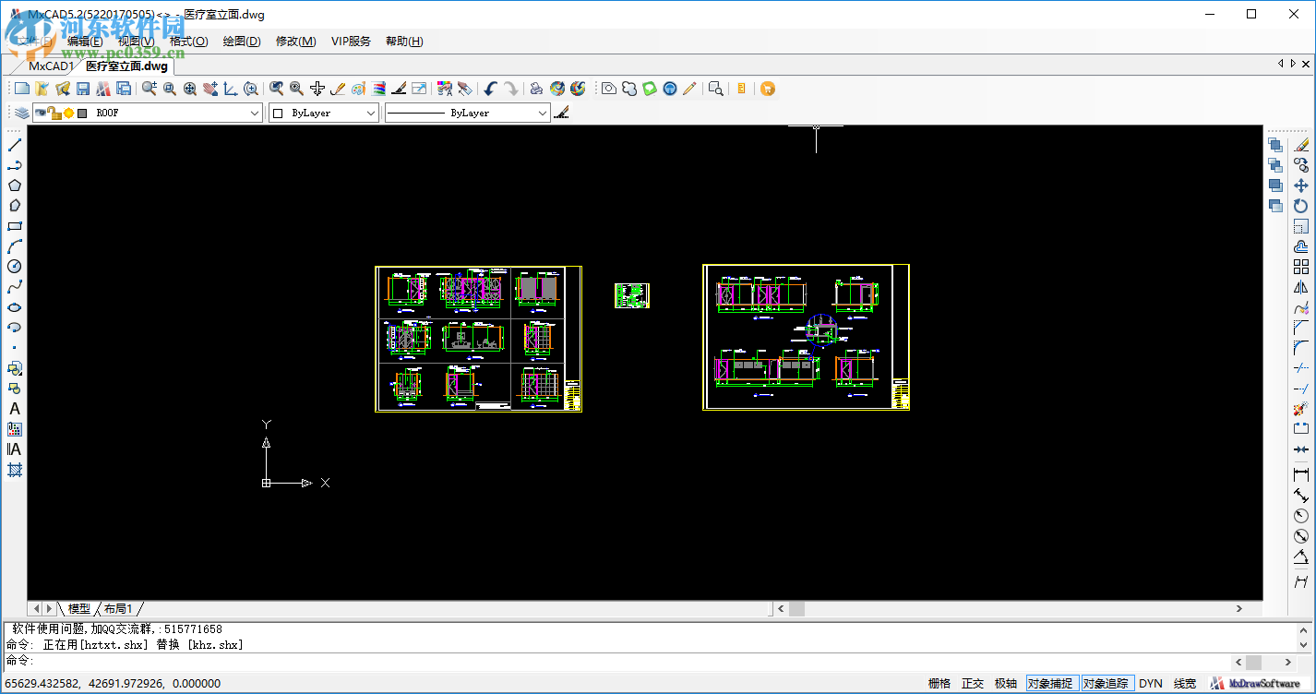
Task: Choose the Rectangle tool in left toolbar
Action: tap(14, 226)
